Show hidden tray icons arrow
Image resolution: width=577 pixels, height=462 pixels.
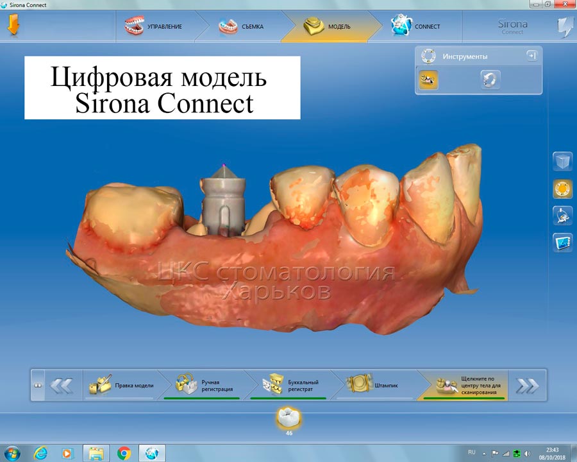(484, 454)
